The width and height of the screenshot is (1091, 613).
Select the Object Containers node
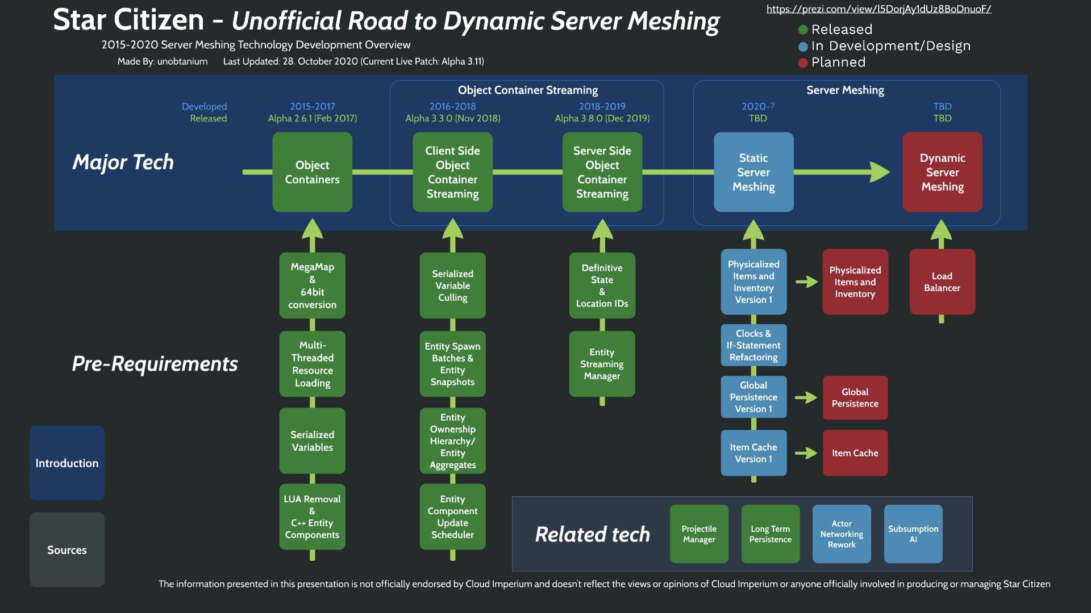click(x=312, y=172)
